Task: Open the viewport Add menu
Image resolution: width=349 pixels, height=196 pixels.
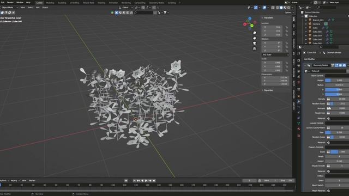Action: [38, 8]
